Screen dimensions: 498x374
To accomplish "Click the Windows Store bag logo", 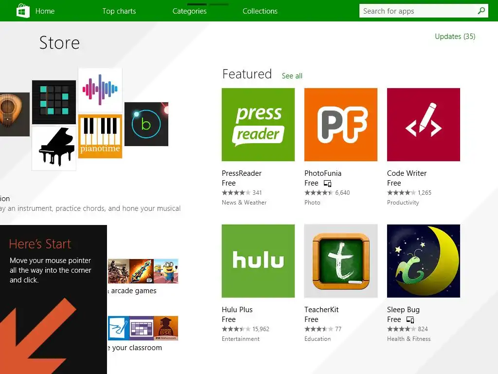I will tap(23, 11).
